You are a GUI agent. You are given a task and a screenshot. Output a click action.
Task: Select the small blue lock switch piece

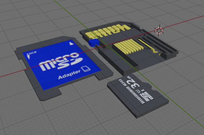(x=94, y=42)
